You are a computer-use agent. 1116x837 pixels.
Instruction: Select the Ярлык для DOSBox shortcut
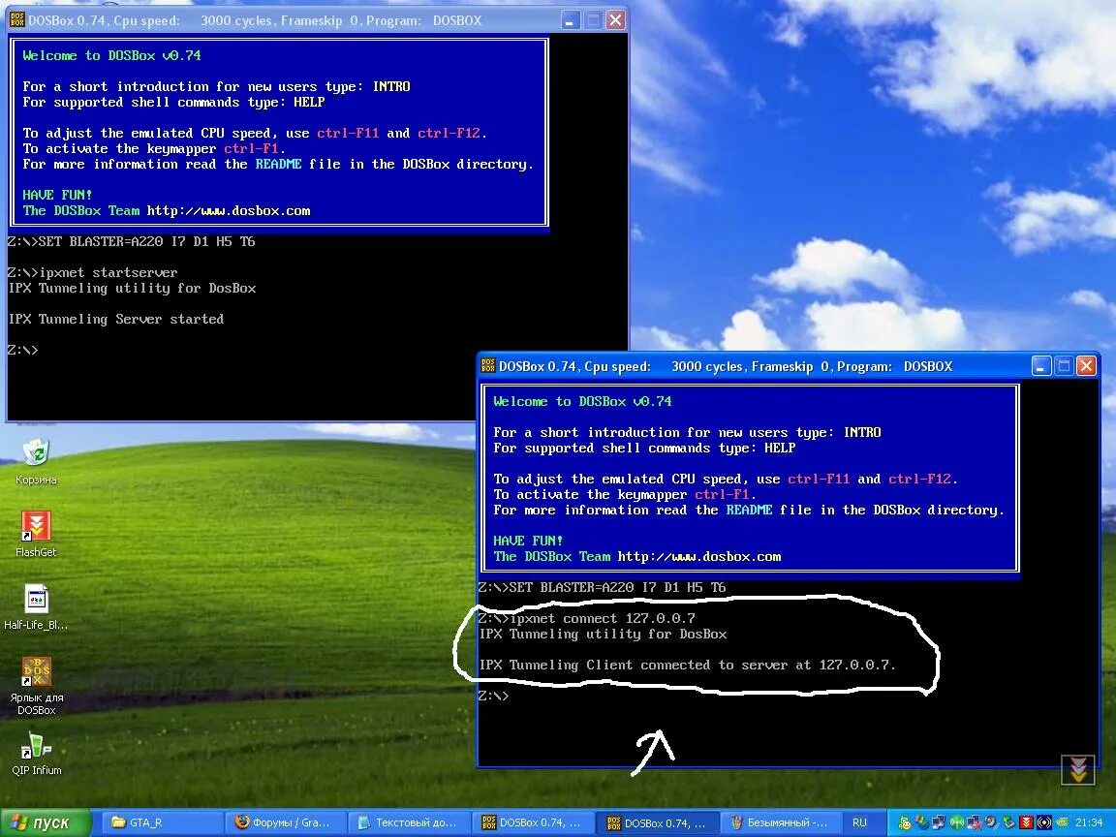tap(36, 685)
